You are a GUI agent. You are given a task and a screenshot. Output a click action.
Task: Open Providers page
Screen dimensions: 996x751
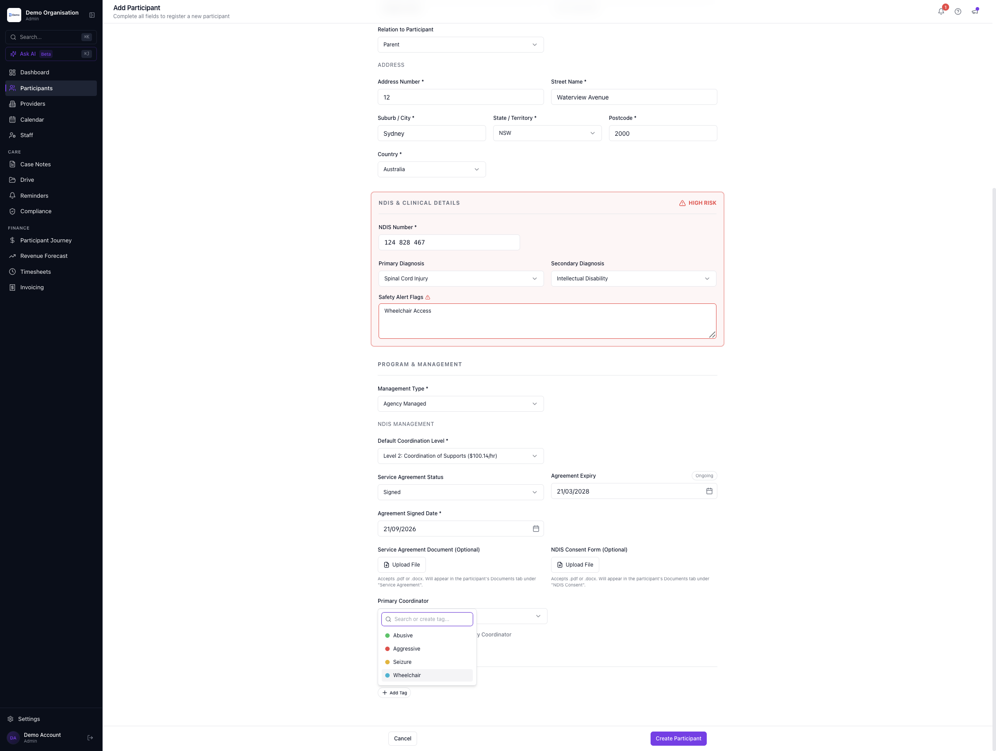(x=51, y=103)
